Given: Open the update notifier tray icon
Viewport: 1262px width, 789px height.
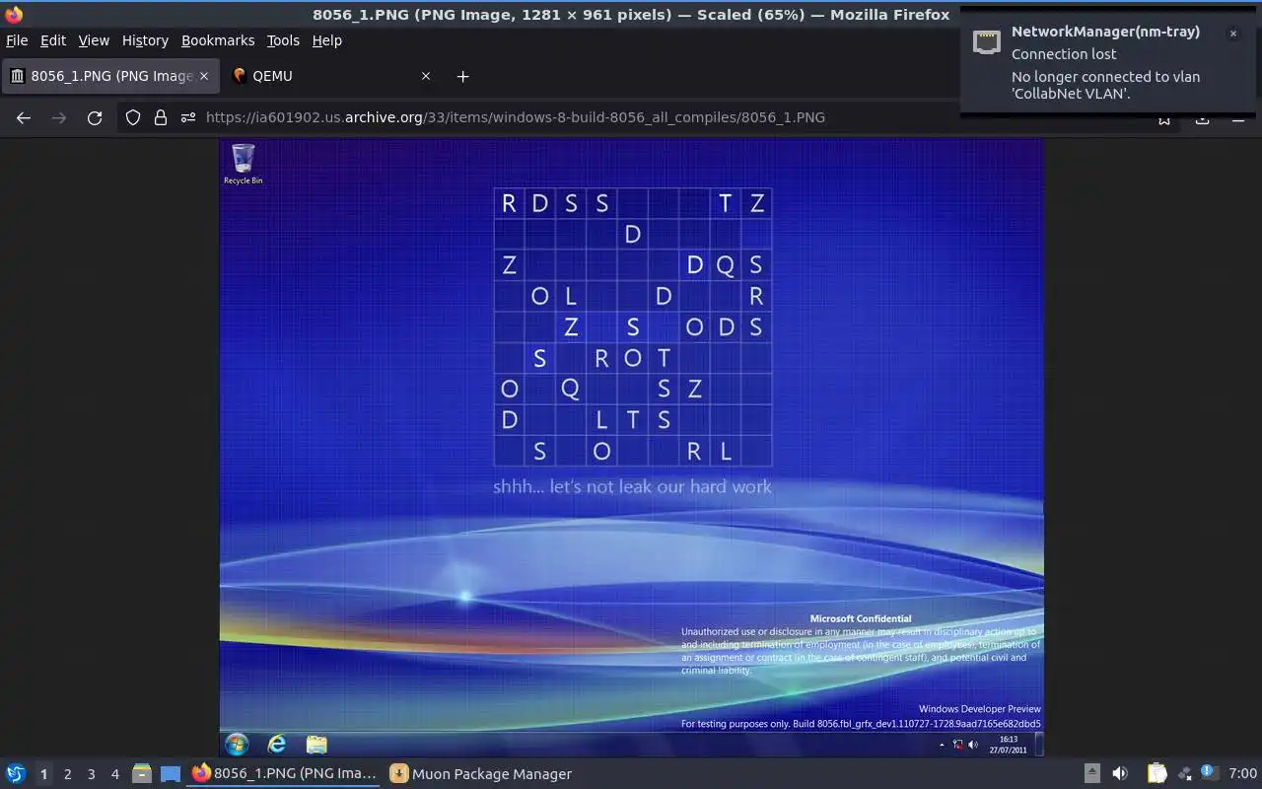Looking at the screenshot, I should 1210,773.
